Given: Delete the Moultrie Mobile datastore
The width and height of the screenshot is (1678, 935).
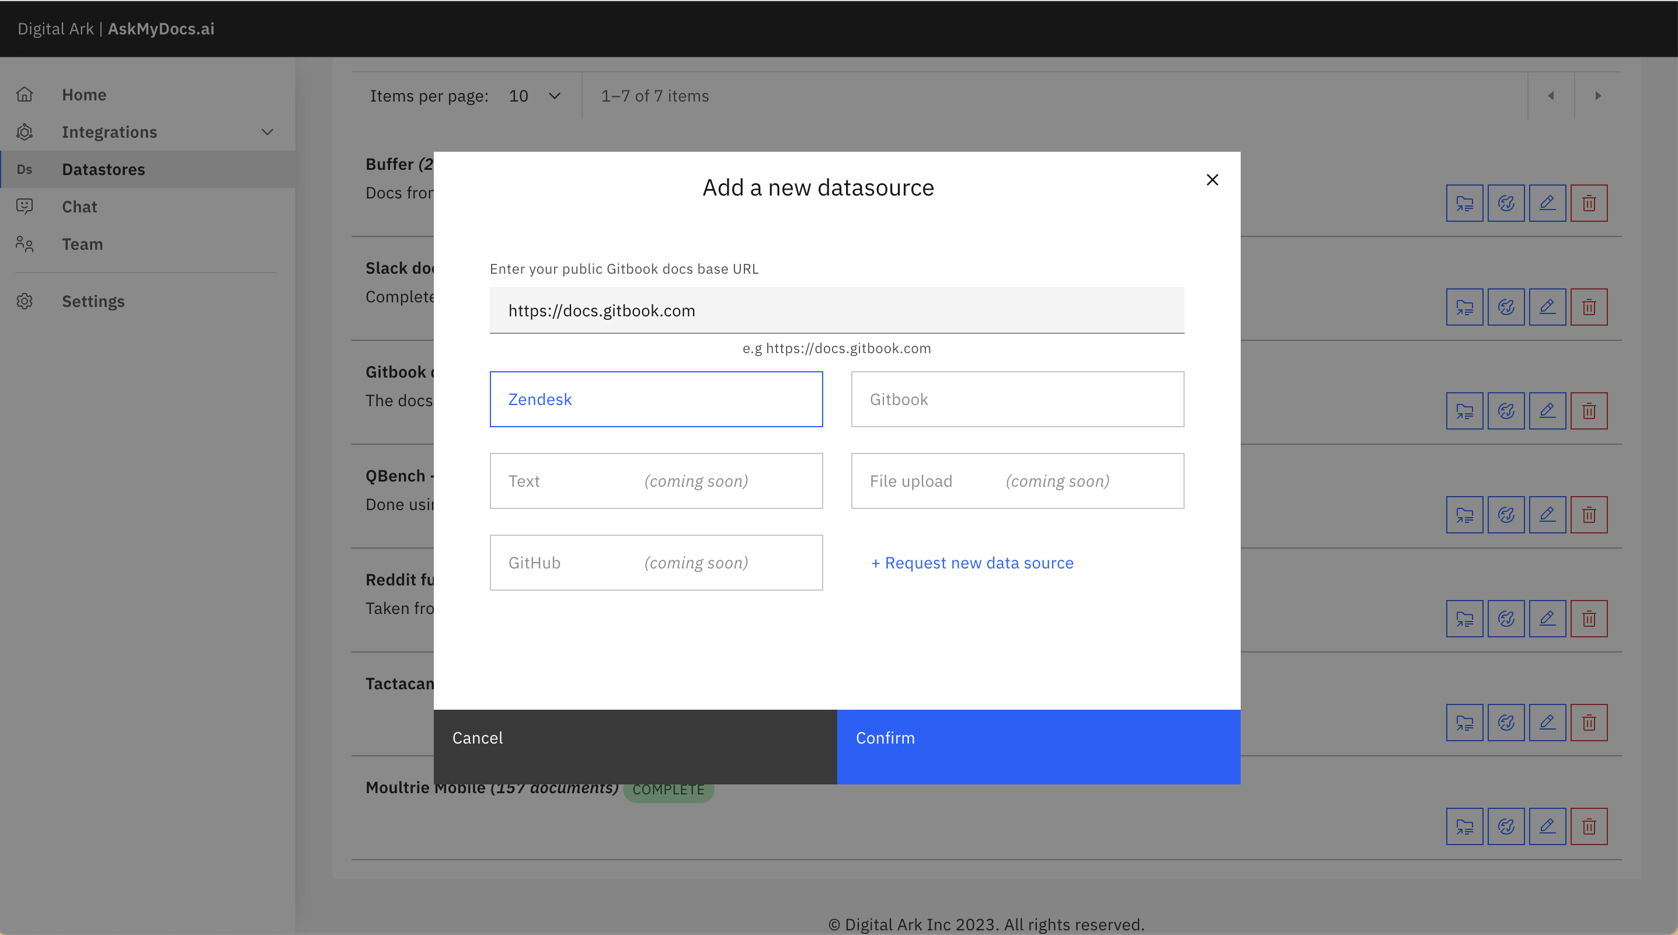Looking at the screenshot, I should [x=1589, y=826].
